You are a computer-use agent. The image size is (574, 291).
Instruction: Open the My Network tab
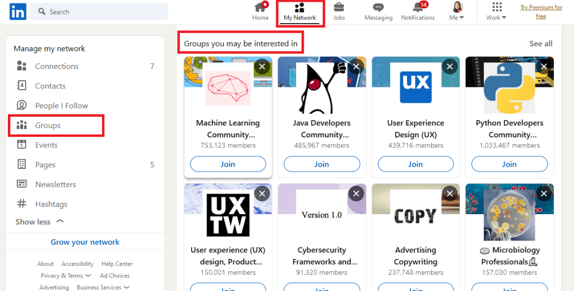[299, 12]
